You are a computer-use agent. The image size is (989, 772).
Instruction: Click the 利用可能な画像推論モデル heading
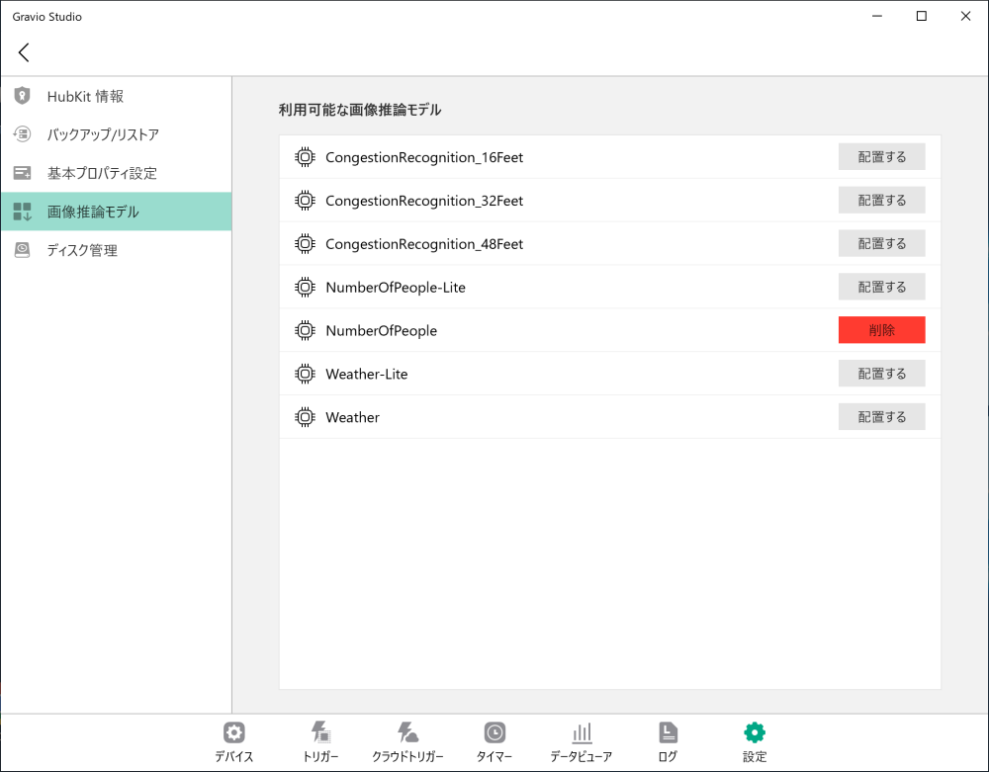360,110
